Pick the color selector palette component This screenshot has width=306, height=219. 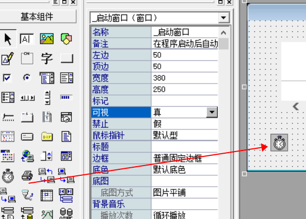point(8,156)
